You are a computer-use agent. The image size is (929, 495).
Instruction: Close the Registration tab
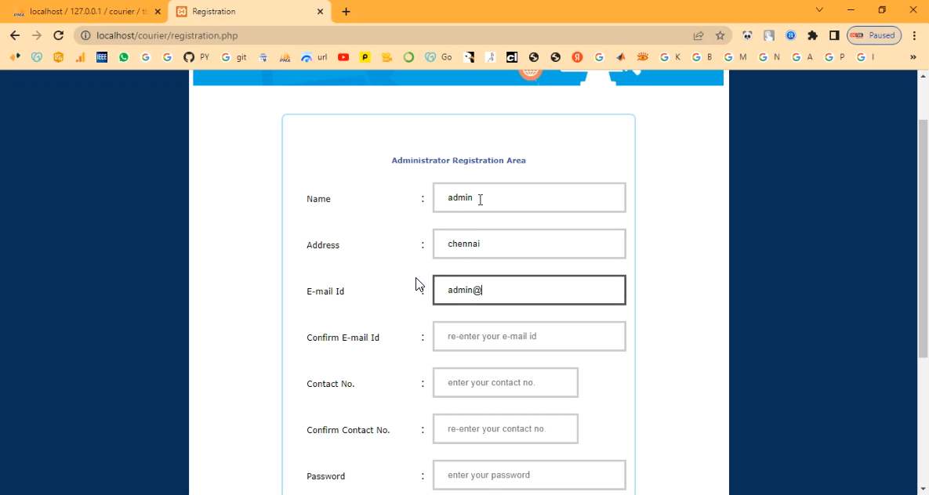pos(320,12)
